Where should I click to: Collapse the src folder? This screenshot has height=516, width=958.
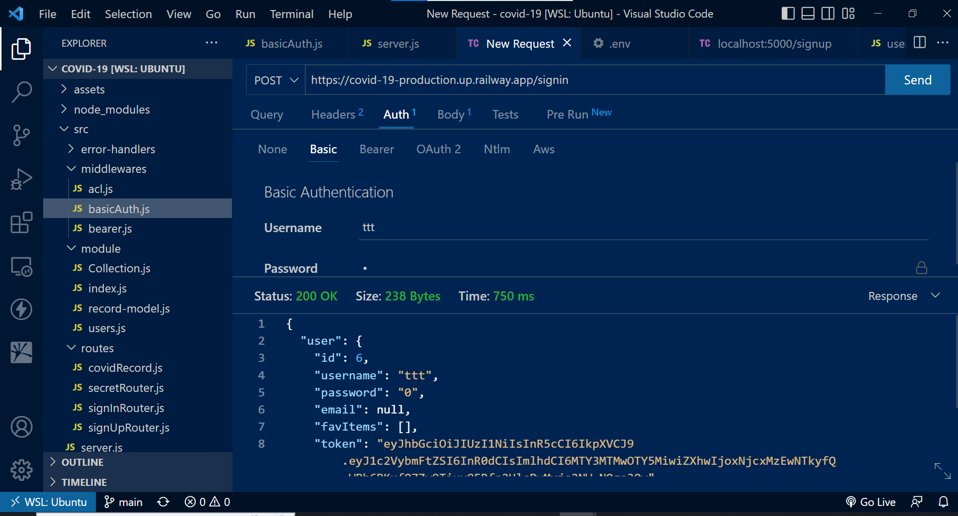(138, 129)
